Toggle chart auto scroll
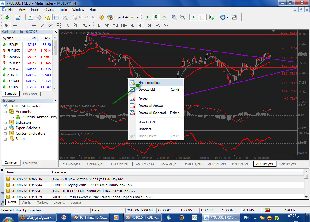This screenshot has width=310, height=222. click(193, 17)
